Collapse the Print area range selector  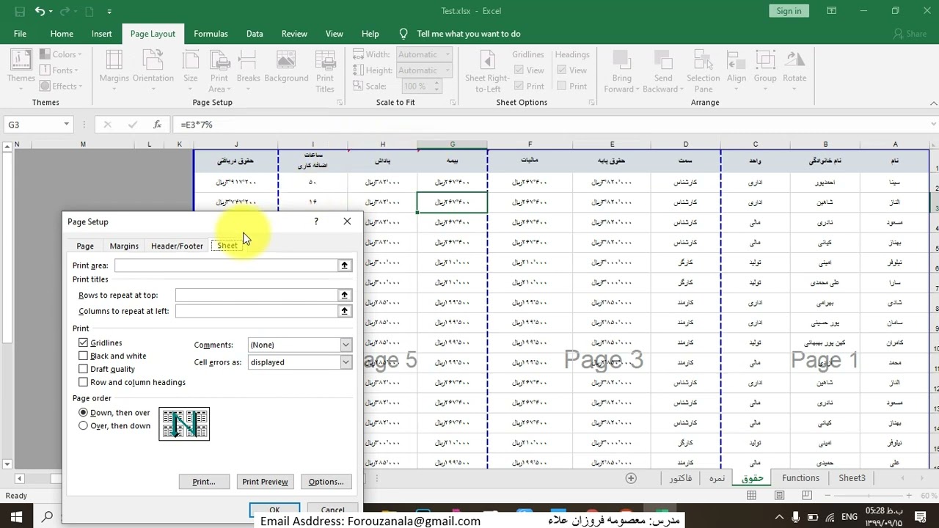[344, 265]
